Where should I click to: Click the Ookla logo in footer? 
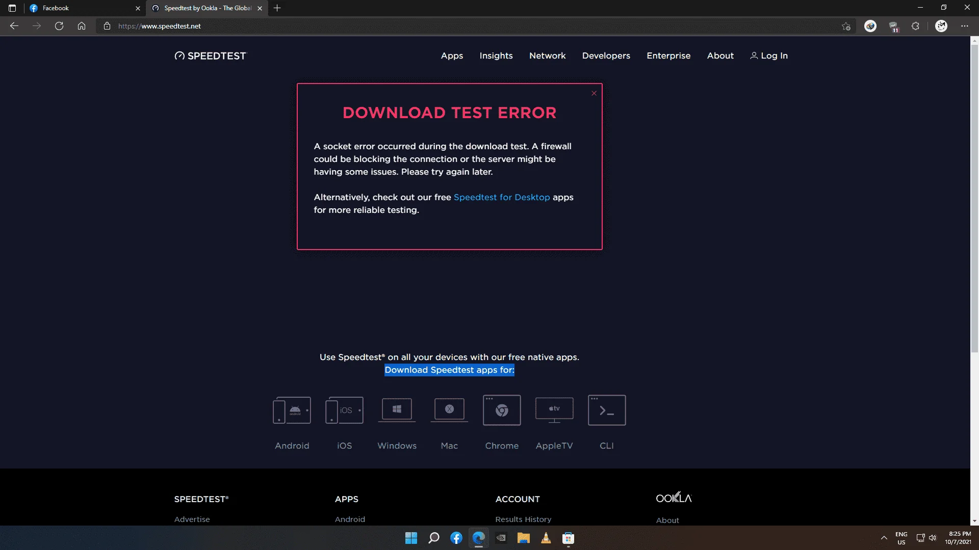(674, 498)
